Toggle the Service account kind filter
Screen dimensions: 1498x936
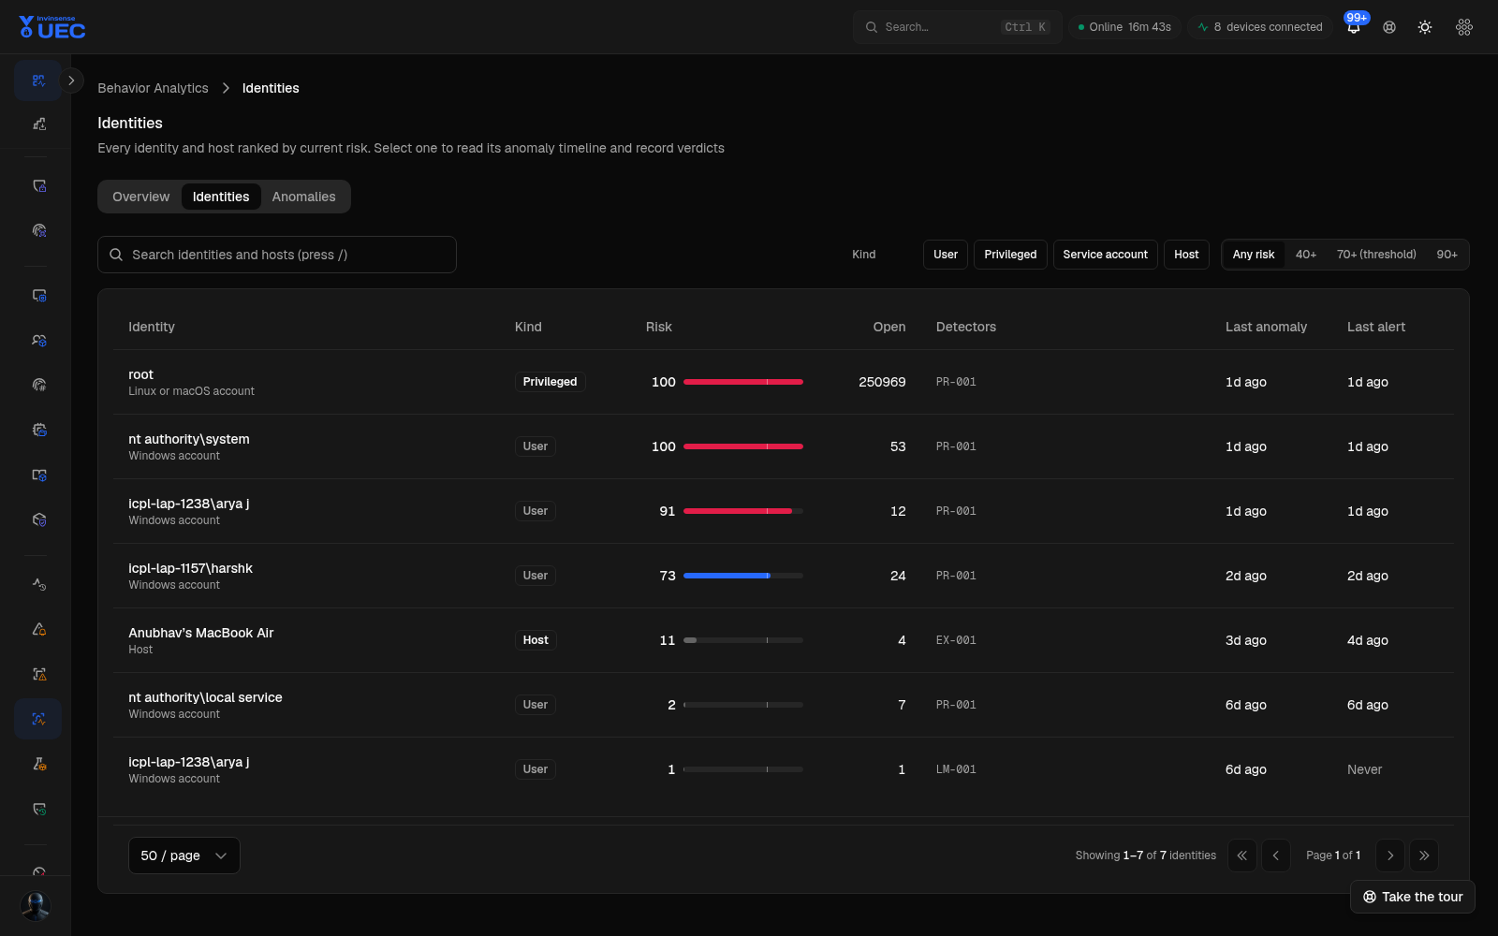(1105, 255)
